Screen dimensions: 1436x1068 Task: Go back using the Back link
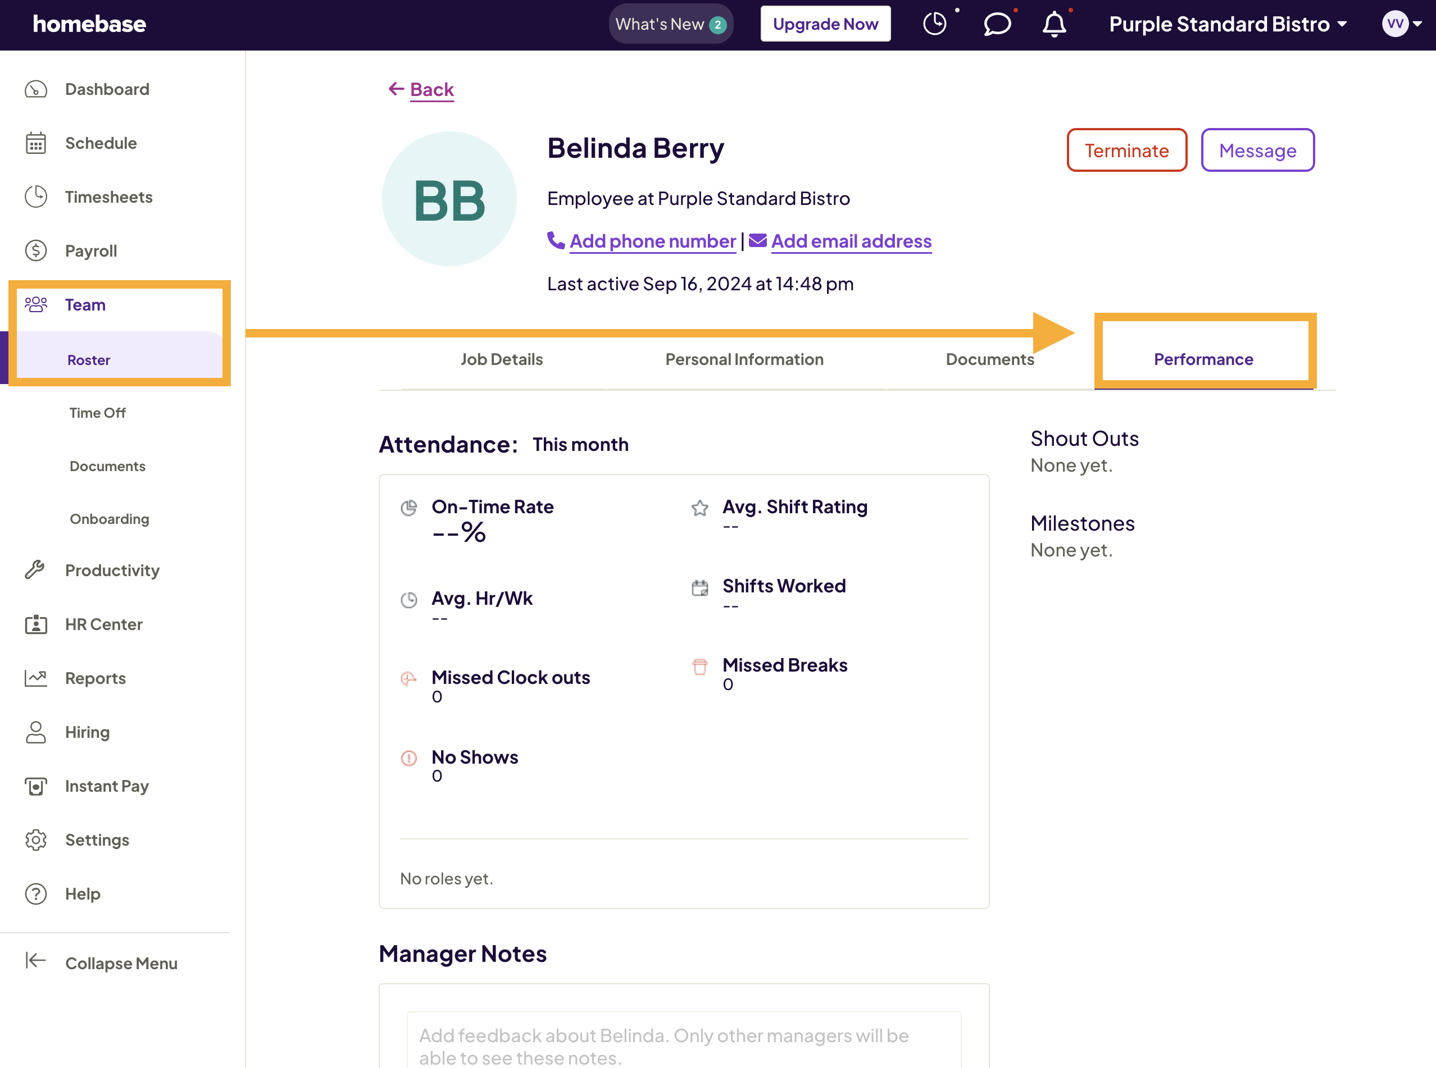[x=421, y=89]
